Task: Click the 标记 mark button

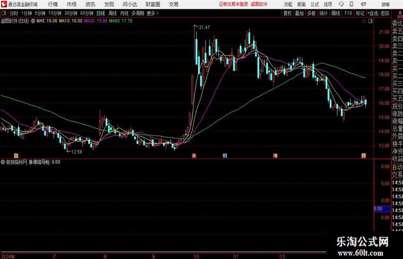Action: coord(360,13)
